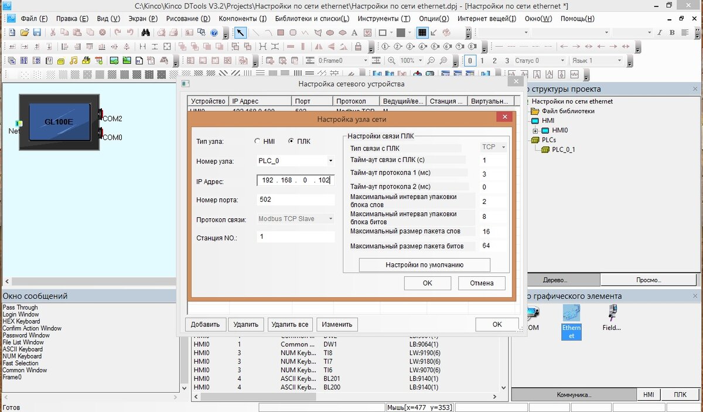Open the 0:Frame0 frame selector dropdown
The width and height of the screenshot is (703, 412).
coord(366,60)
